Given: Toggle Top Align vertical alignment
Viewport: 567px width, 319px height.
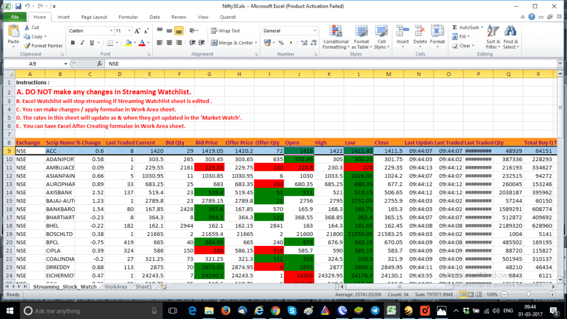Looking at the screenshot, I should (159, 31).
